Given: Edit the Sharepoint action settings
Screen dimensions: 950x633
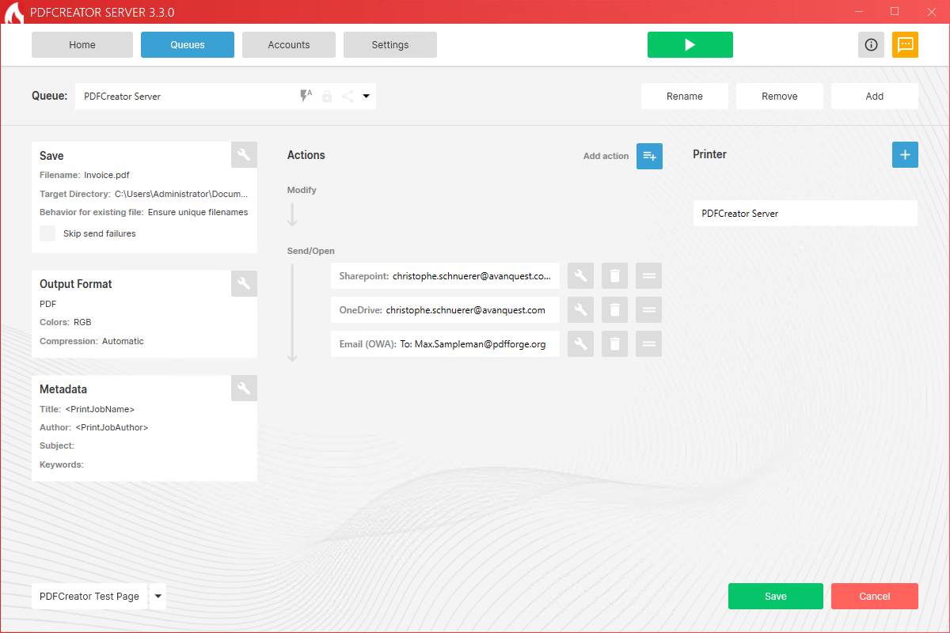Looking at the screenshot, I should [580, 276].
